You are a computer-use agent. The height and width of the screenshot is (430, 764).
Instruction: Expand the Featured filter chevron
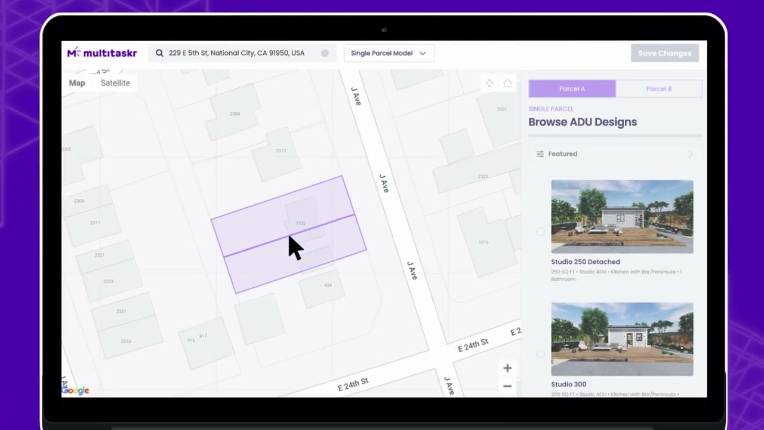(691, 154)
